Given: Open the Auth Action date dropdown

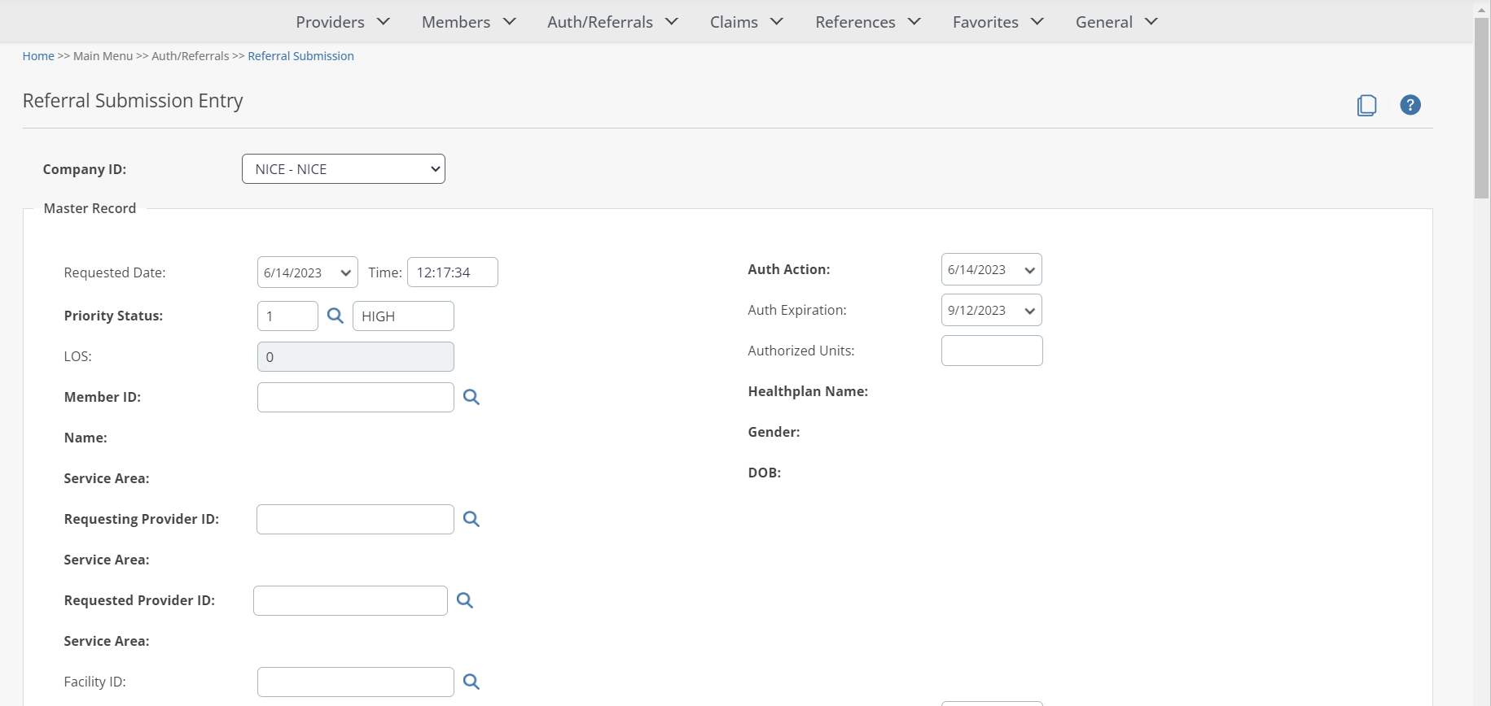Looking at the screenshot, I should pos(991,270).
